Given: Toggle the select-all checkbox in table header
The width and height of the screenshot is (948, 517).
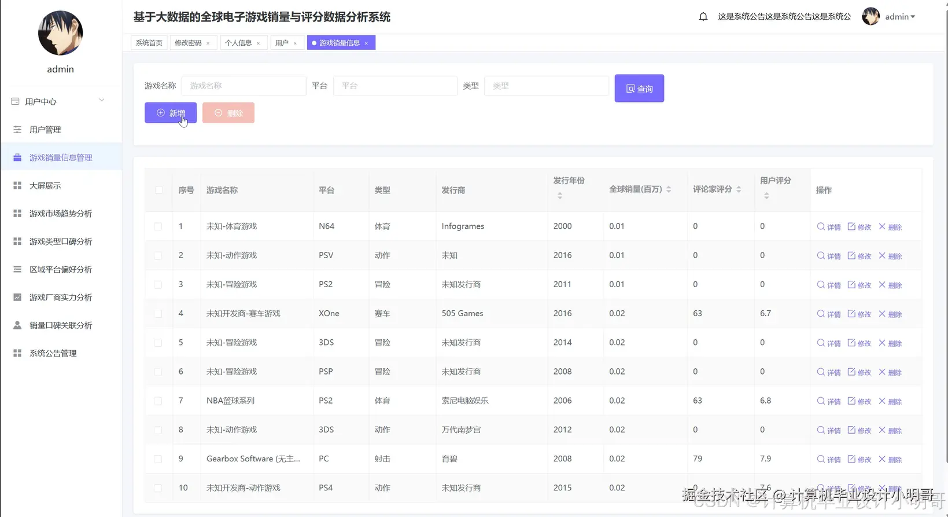Looking at the screenshot, I should tap(158, 190).
